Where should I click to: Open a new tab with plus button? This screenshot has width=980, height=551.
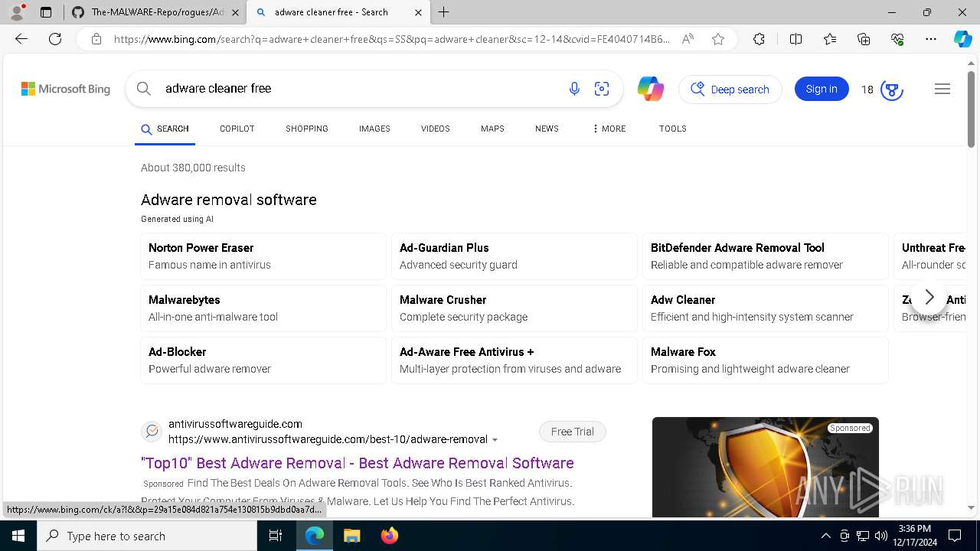tap(444, 12)
